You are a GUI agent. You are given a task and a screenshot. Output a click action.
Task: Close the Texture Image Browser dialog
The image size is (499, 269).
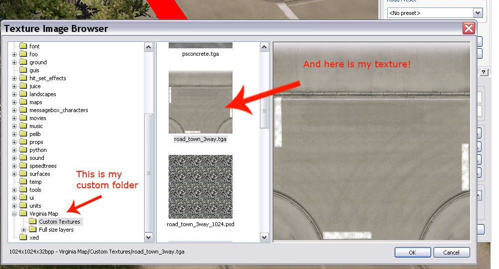pos(468,28)
